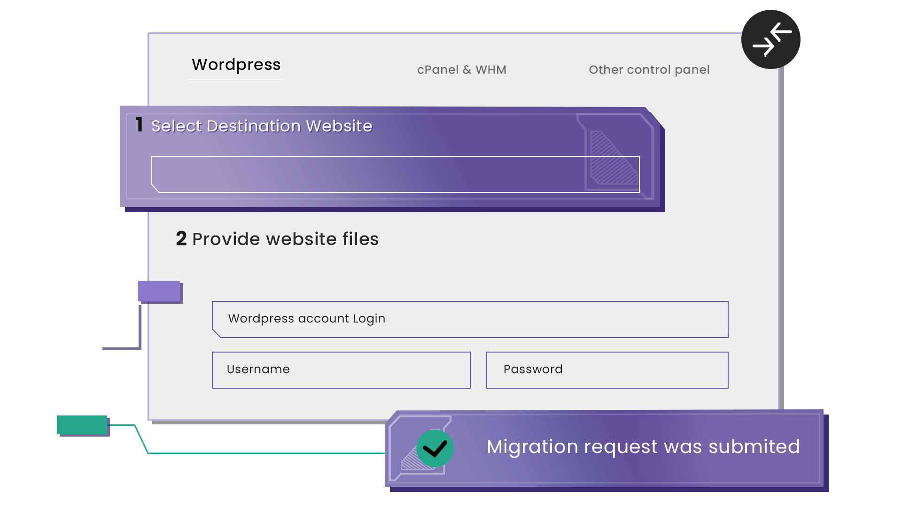Click the Wordpress account Login input field

point(470,319)
